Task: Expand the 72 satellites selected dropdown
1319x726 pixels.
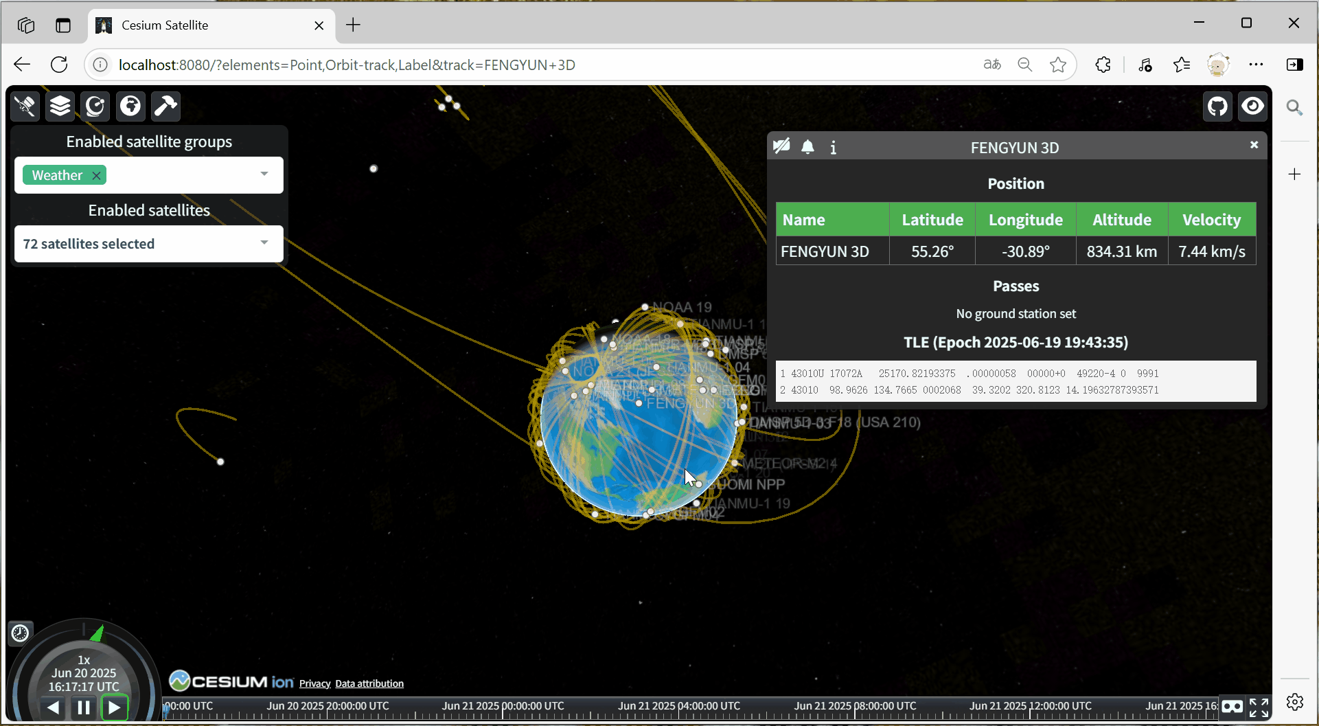Action: point(264,242)
